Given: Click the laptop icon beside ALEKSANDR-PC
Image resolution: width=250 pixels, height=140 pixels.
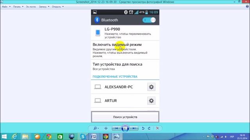Looking at the screenshot, I should (98, 87).
